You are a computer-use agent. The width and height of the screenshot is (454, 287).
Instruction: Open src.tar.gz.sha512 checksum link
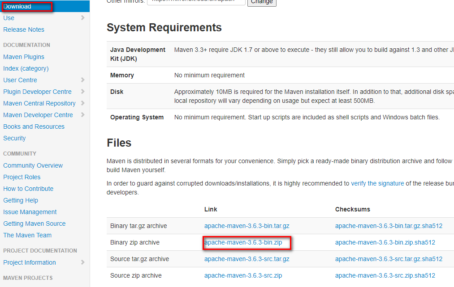(x=389, y=259)
